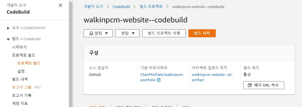Click external link icon beside repository
Image resolution: width=302 pixels, height=107 pixels.
(x=159, y=80)
